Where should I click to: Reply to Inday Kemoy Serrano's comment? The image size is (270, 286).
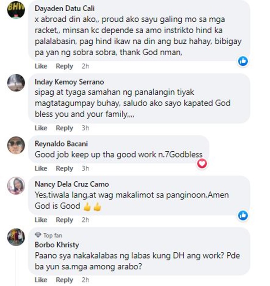[x=64, y=128]
